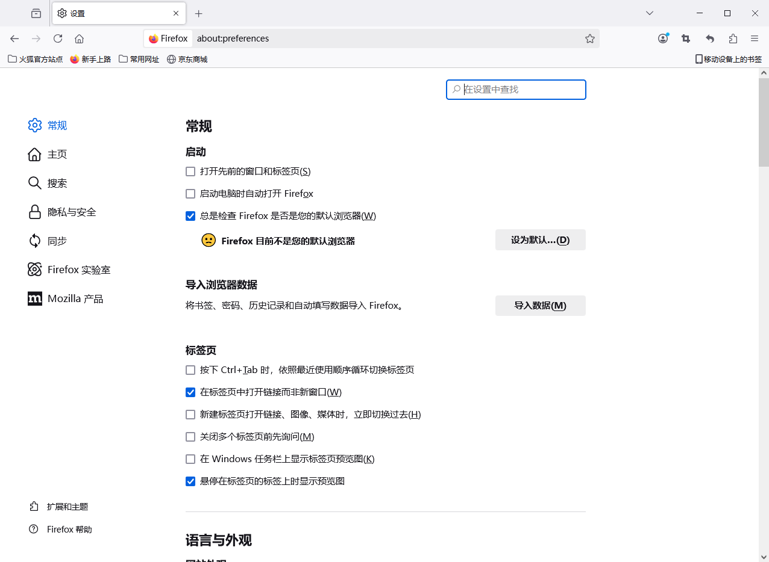Image resolution: width=769 pixels, height=562 pixels.
Task: Enable 关闭多个标签页前先询问
Action: 190,437
